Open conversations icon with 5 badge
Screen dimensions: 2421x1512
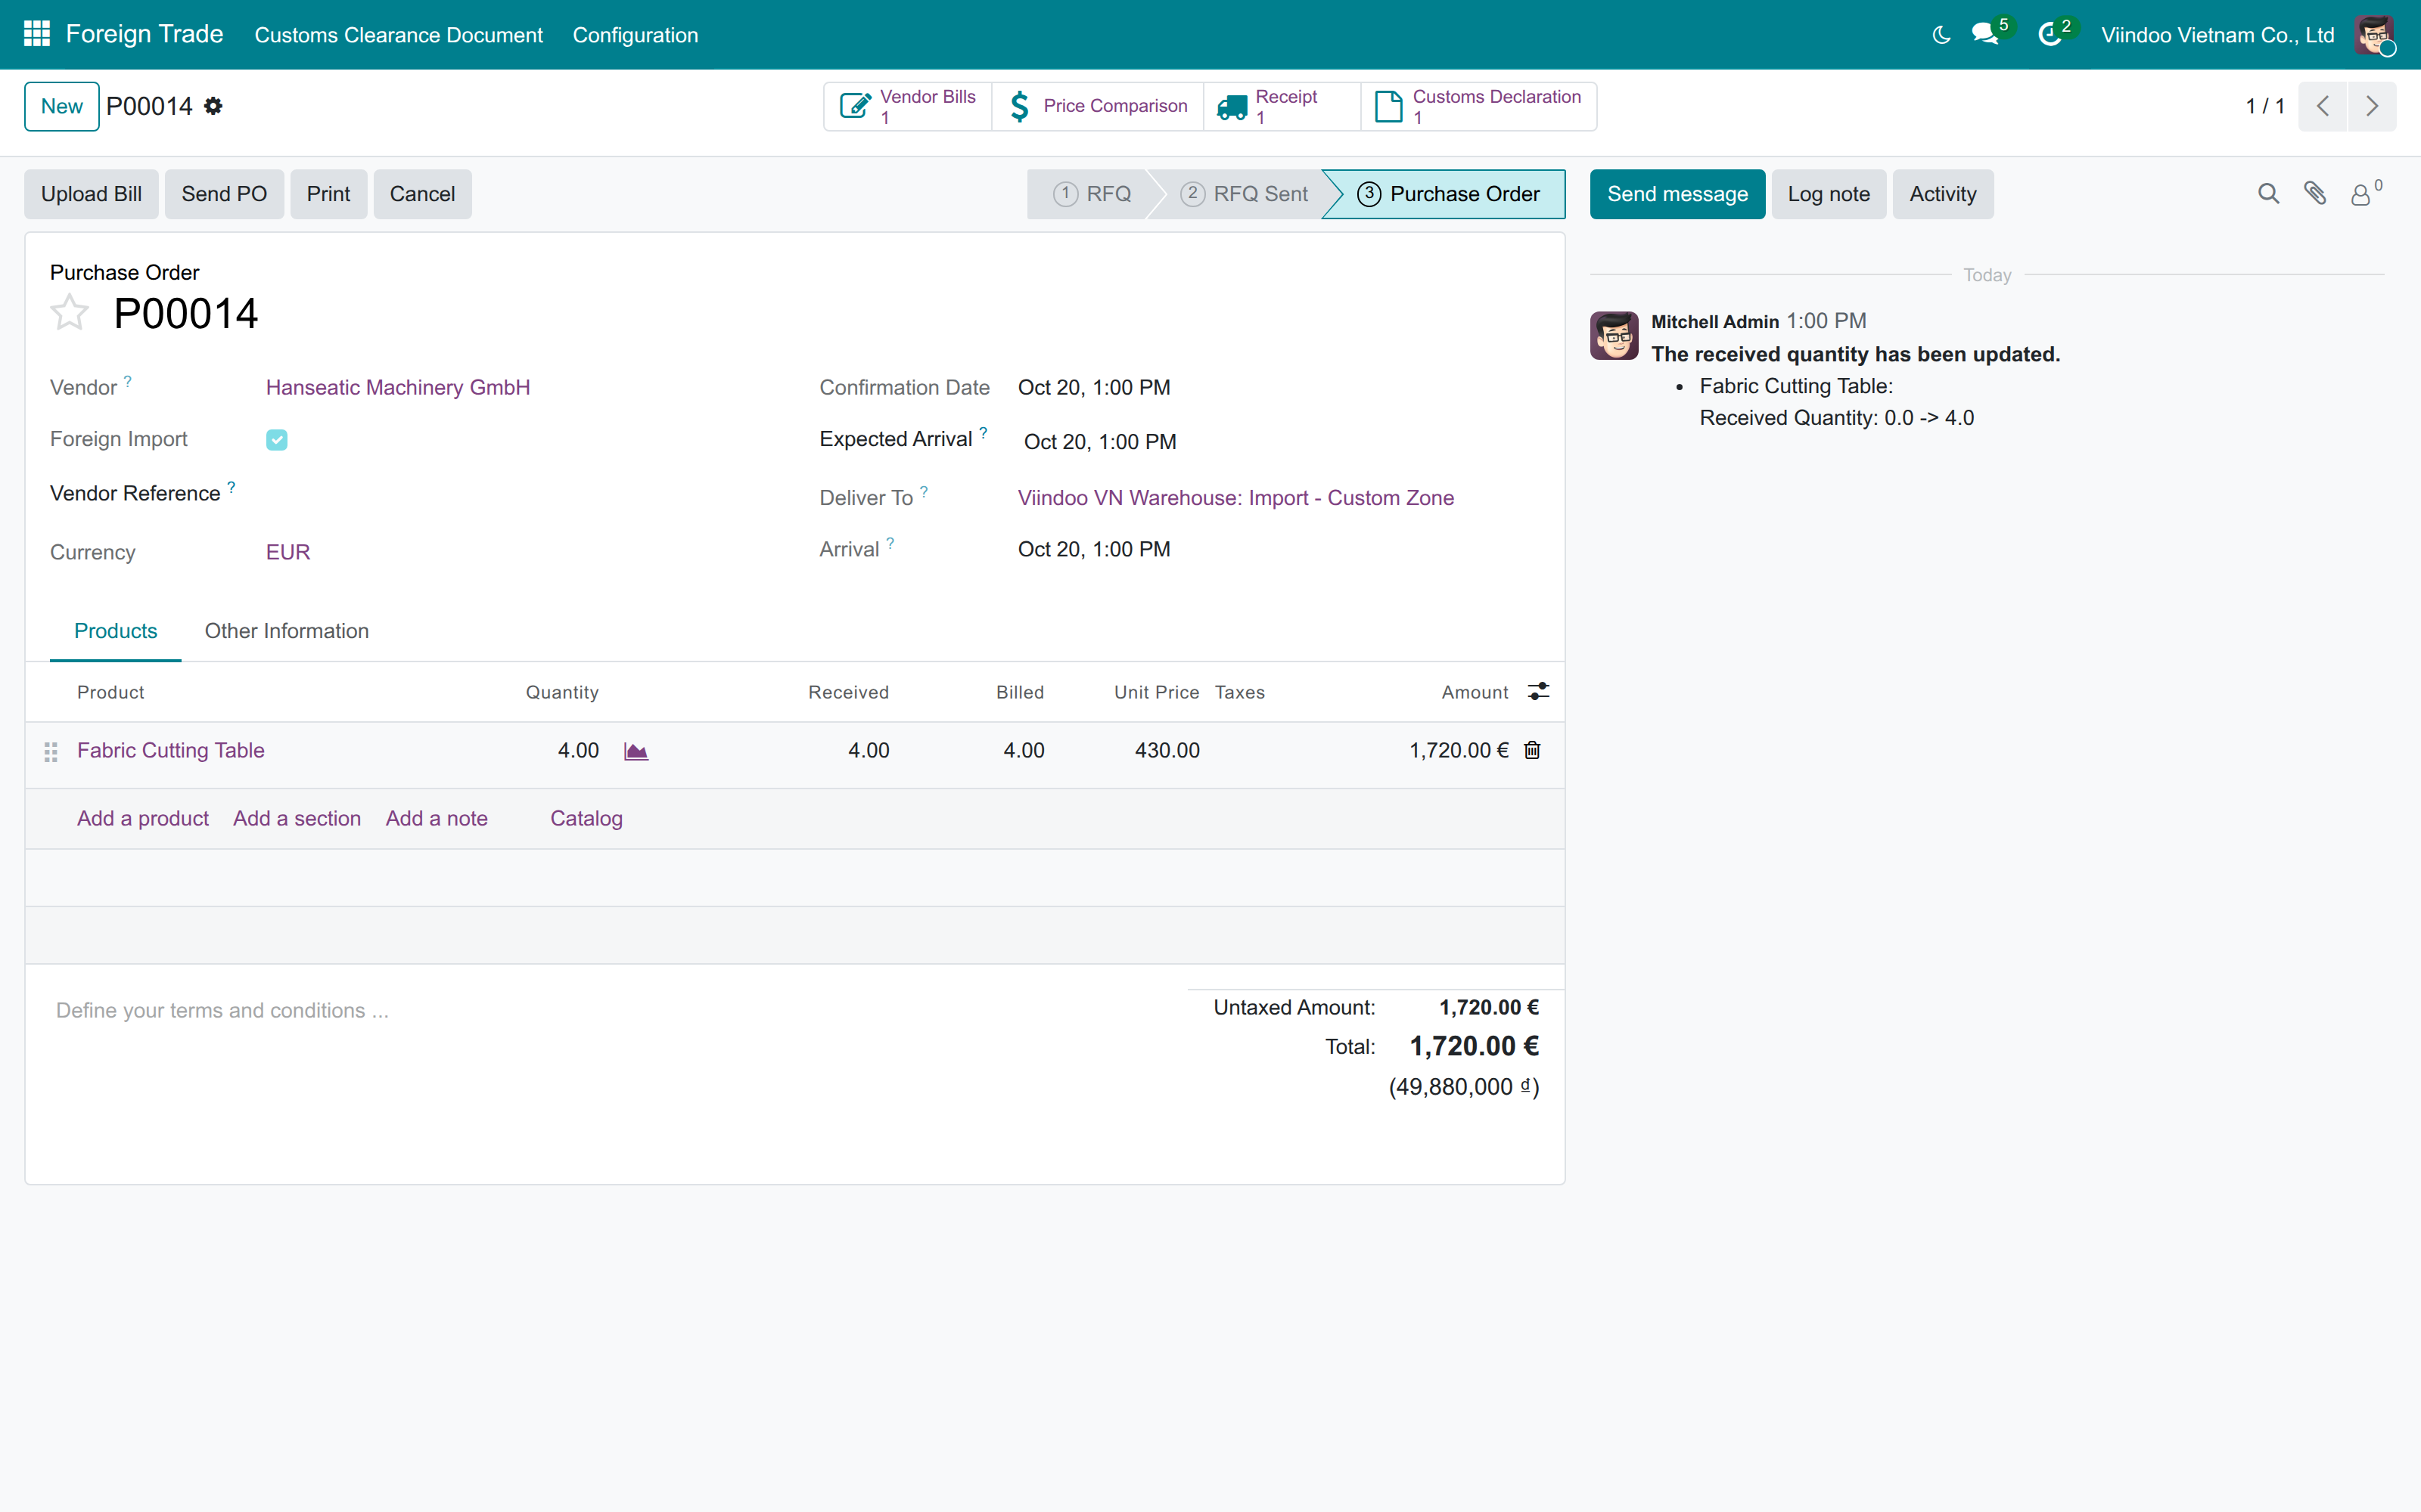(x=1987, y=34)
